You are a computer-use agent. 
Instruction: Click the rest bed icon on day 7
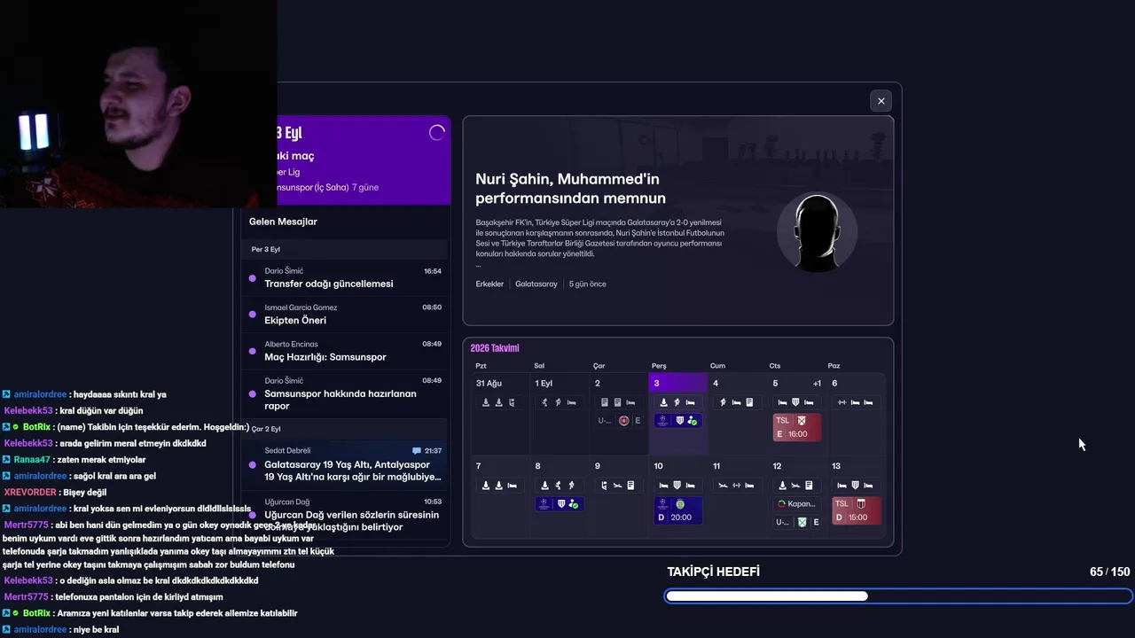pos(513,486)
